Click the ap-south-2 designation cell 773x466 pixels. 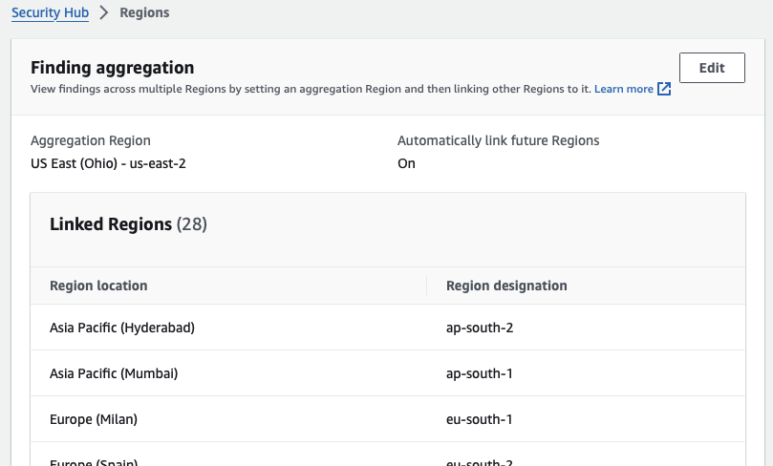480,328
